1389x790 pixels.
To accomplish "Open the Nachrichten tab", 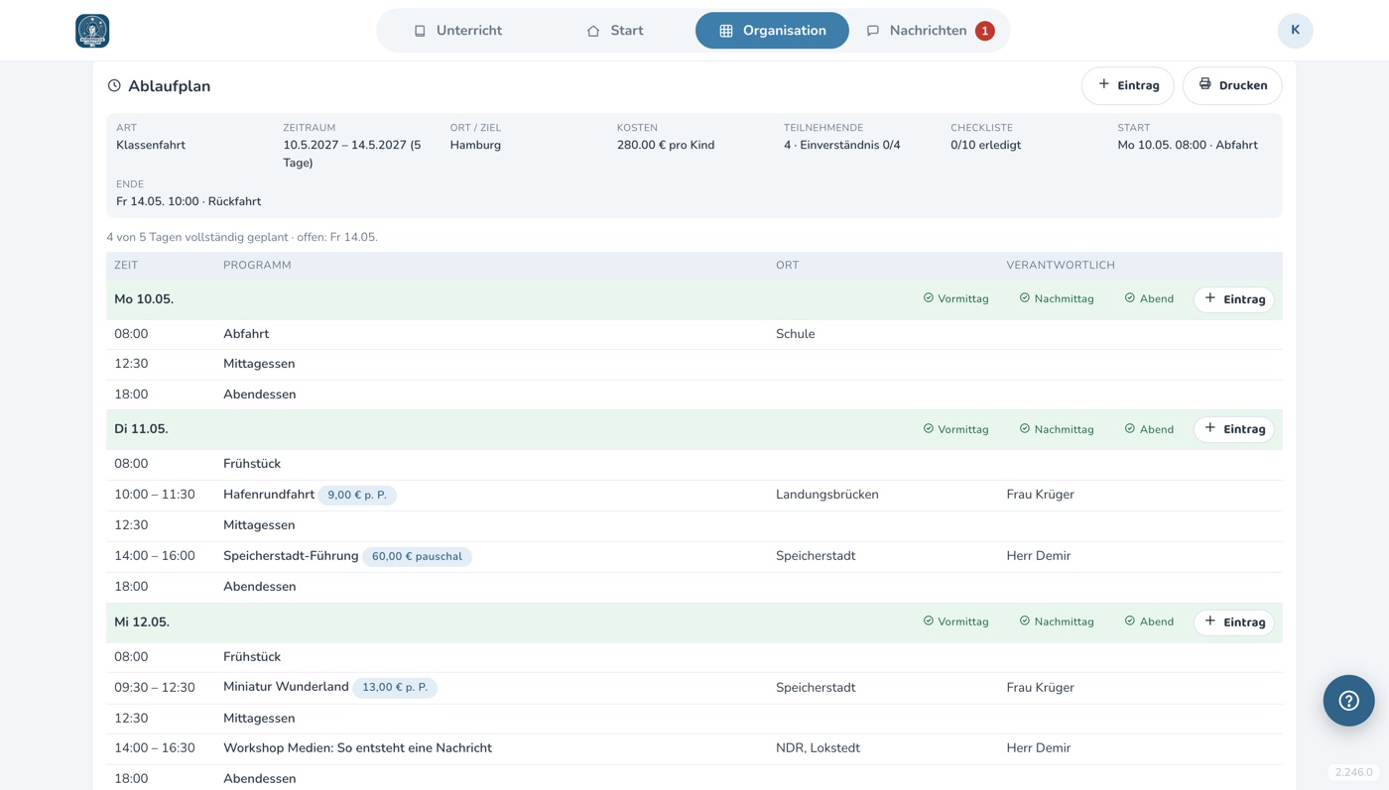I will click(x=930, y=31).
